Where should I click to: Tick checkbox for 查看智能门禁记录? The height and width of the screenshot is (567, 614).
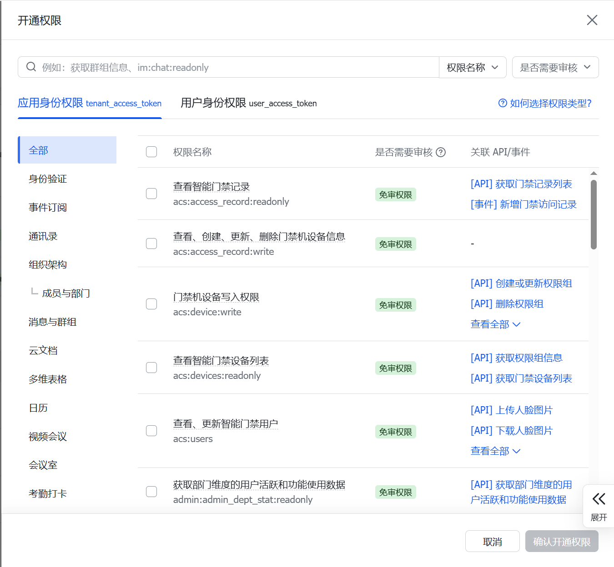[x=151, y=194]
